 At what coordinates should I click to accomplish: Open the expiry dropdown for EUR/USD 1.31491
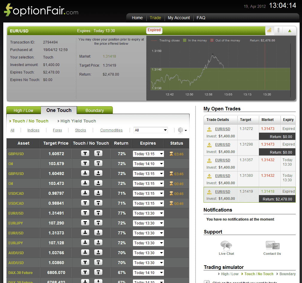148,213
